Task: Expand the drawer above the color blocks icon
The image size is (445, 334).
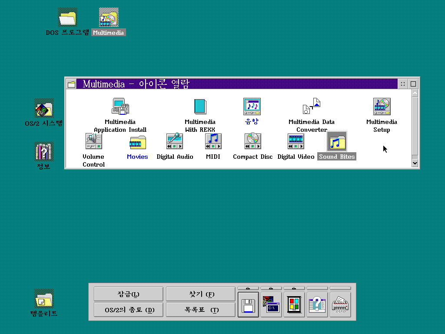Action: (x=294, y=288)
